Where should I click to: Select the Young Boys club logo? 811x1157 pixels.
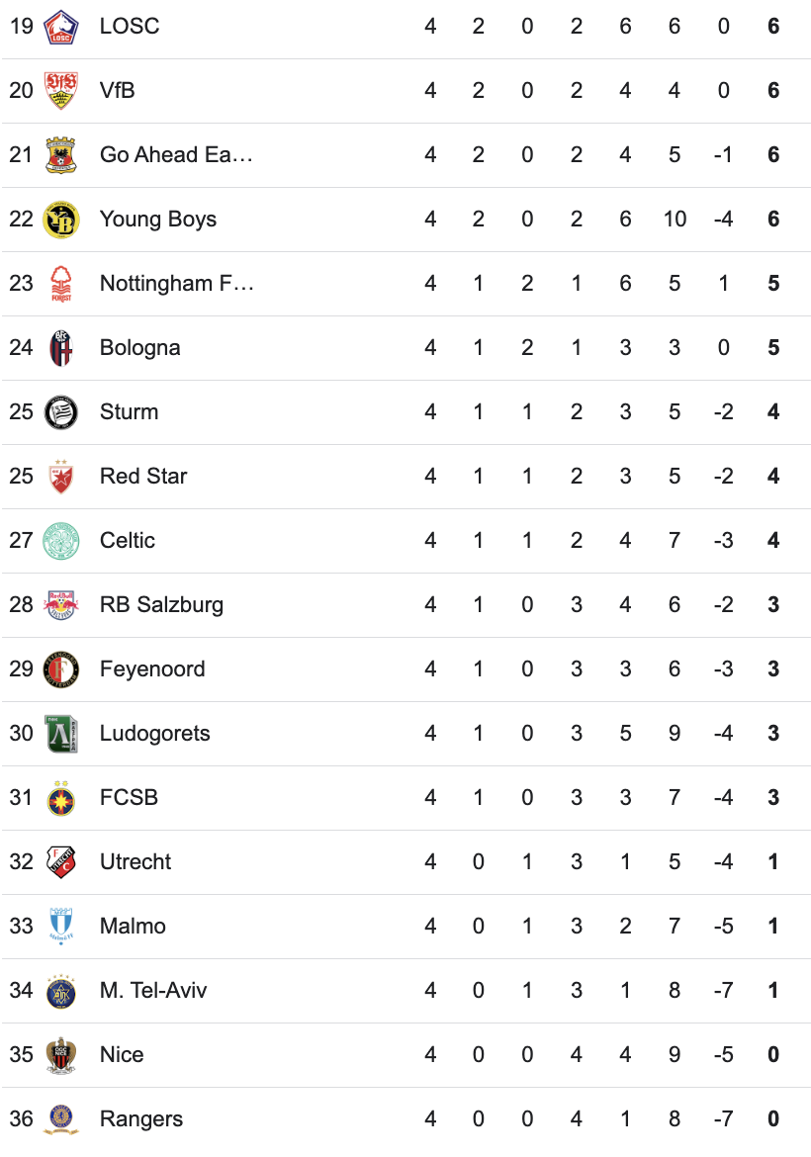click(61, 220)
